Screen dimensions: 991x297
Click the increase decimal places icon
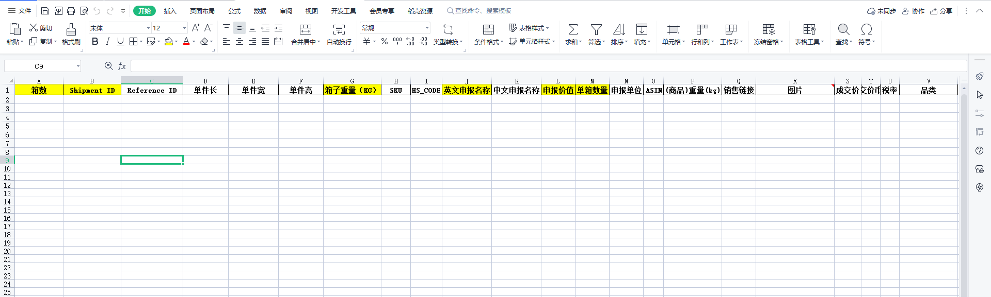[410, 41]
